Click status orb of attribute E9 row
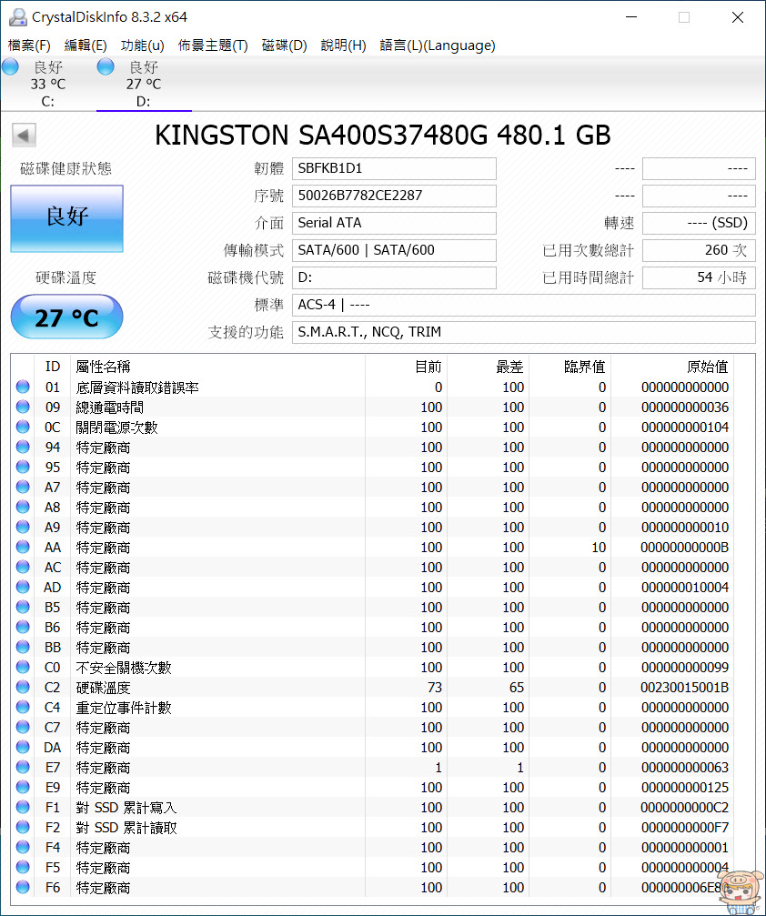 [x=23, y=787]
